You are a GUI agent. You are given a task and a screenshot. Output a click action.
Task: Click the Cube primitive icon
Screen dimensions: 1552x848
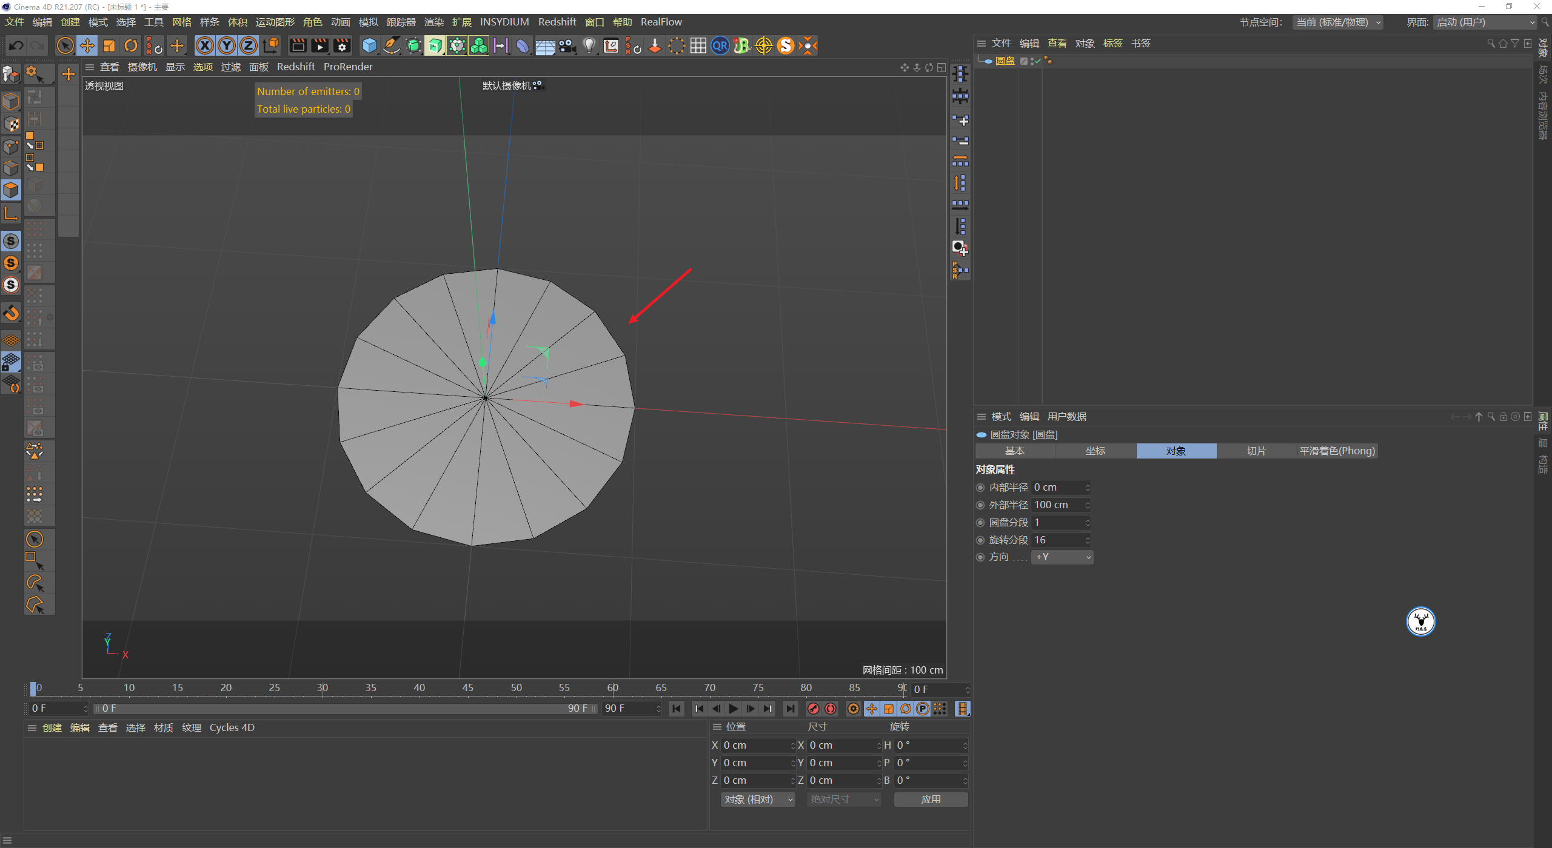tap(369, 45)
